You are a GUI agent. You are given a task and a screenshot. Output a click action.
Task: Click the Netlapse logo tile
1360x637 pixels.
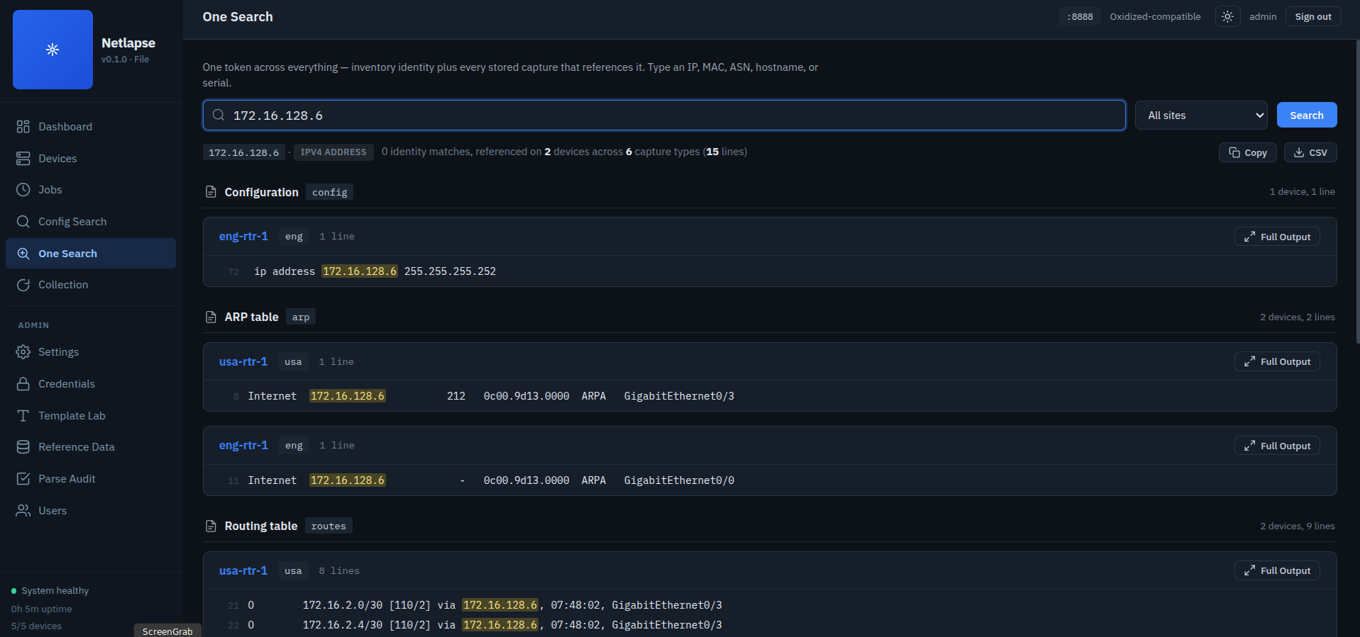click(52, 50)
